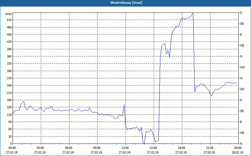Click the 28.02.19 date label
This screenshot has width=251, height=156.
[x=238, y=152]
